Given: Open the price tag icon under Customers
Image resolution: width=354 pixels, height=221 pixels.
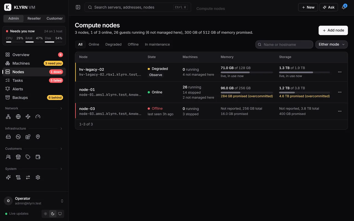Looking at the screenshot, I should (28, 157).
